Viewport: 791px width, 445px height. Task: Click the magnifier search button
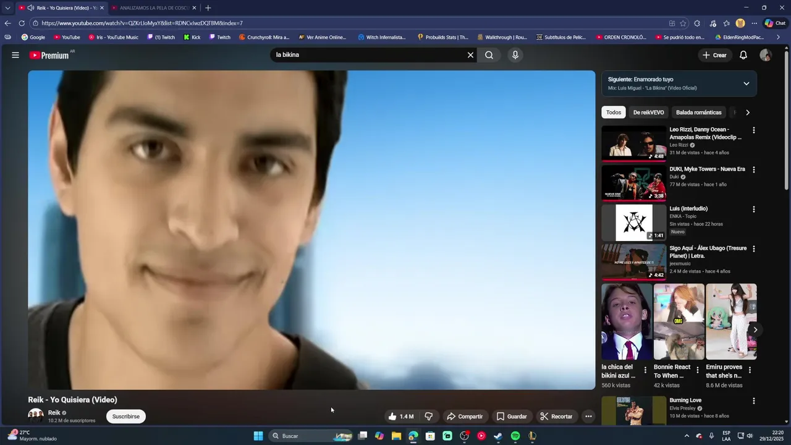[x=489, y=55]
